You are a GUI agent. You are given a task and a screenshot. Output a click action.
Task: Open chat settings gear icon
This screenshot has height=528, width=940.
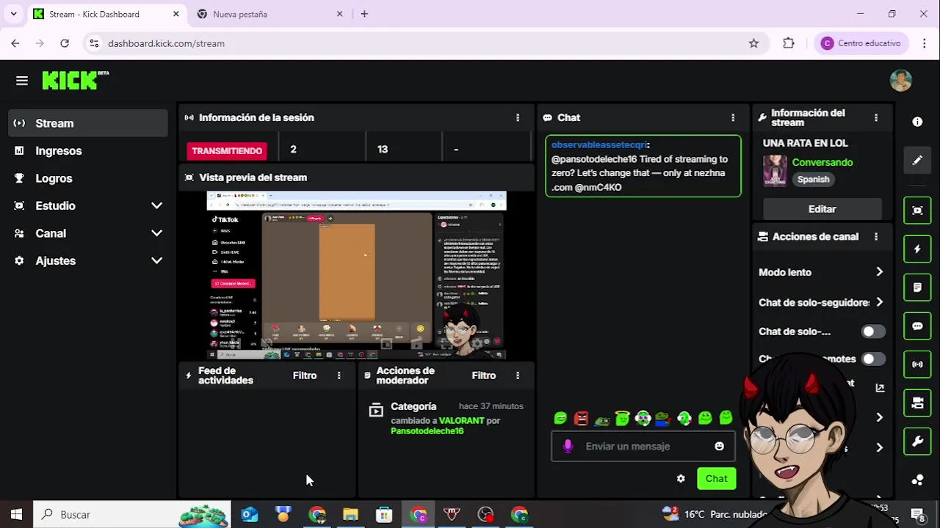[681, 479]
